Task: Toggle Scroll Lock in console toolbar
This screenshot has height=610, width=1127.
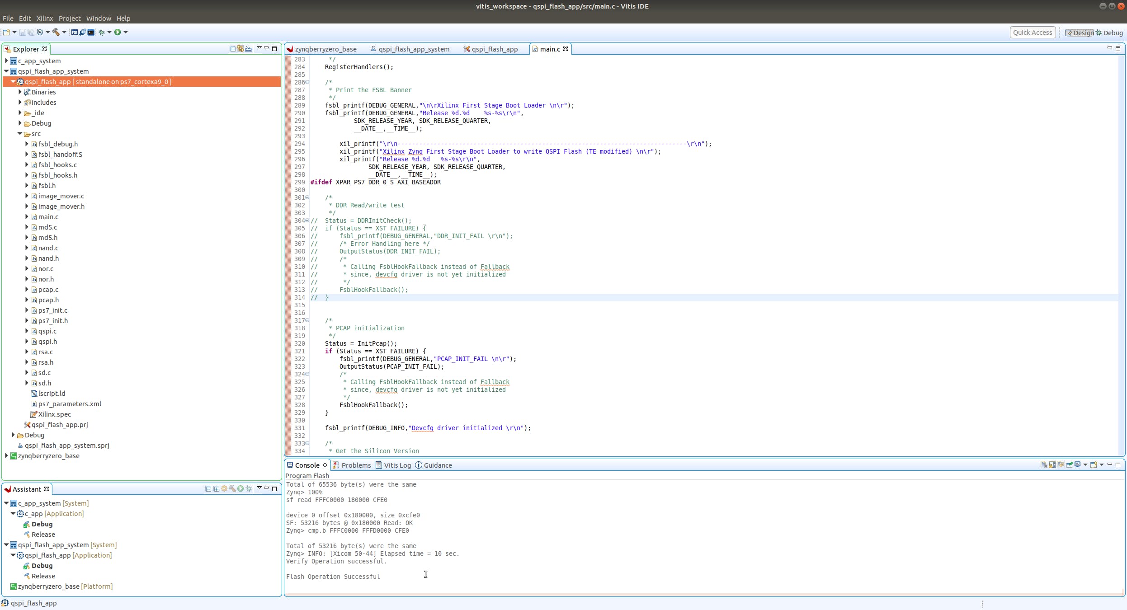Action: [x=1052, y=465]
